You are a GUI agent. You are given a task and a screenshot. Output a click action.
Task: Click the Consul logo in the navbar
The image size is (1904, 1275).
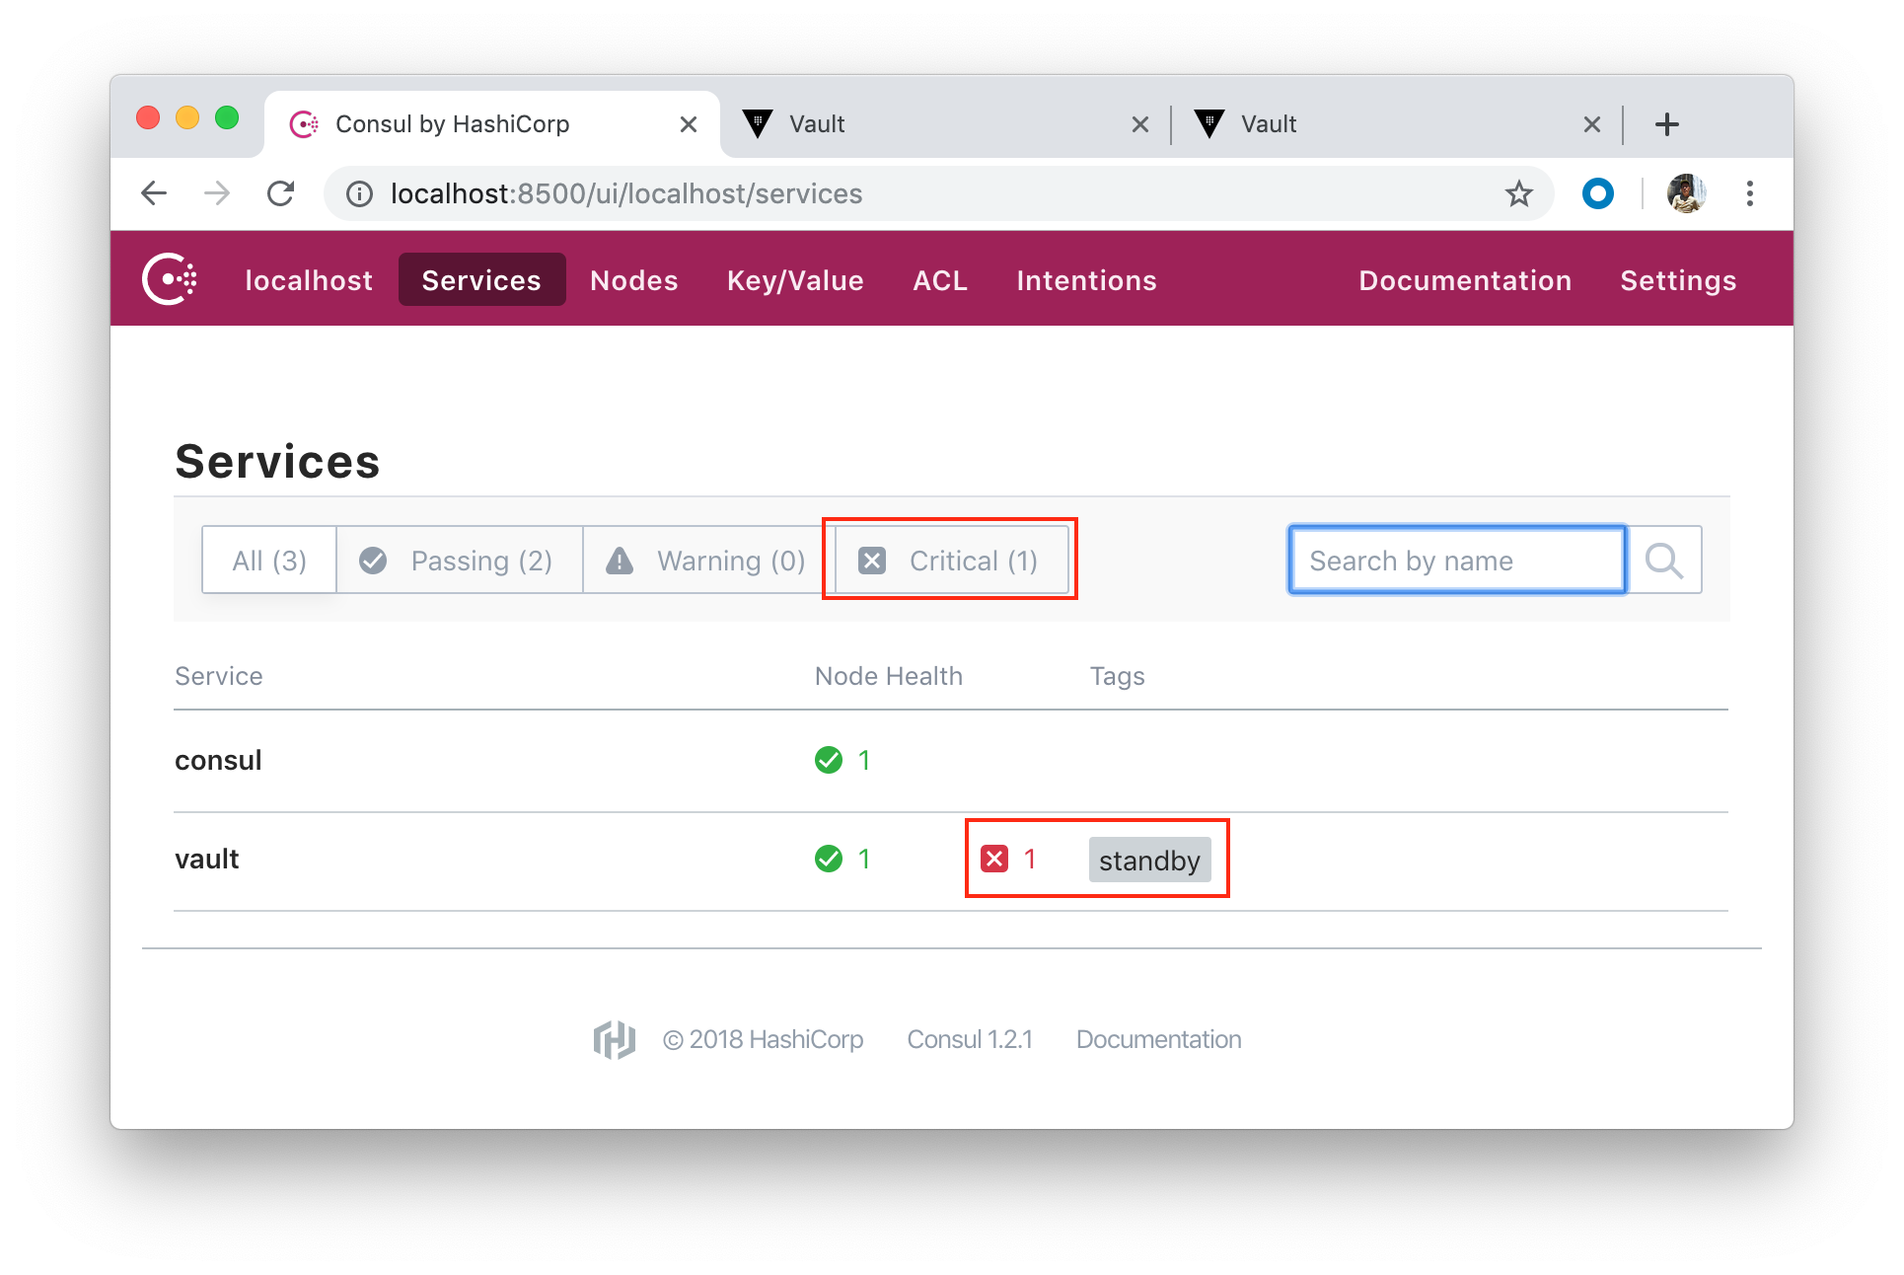point(170,279)
